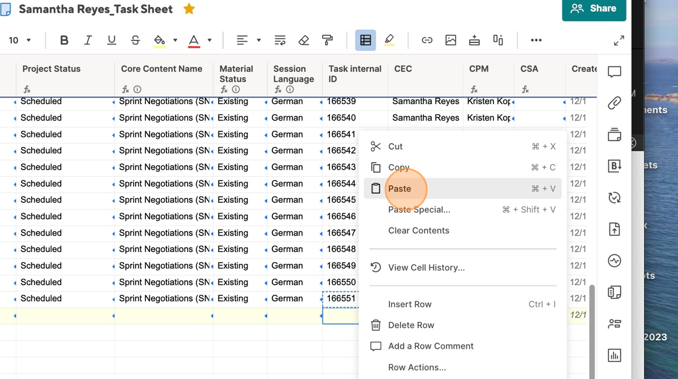Select the format painter tool
Screen dimensions: 678x379
[327, 40]
